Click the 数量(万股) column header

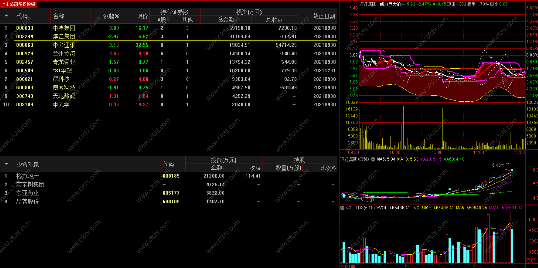[288, 168]
